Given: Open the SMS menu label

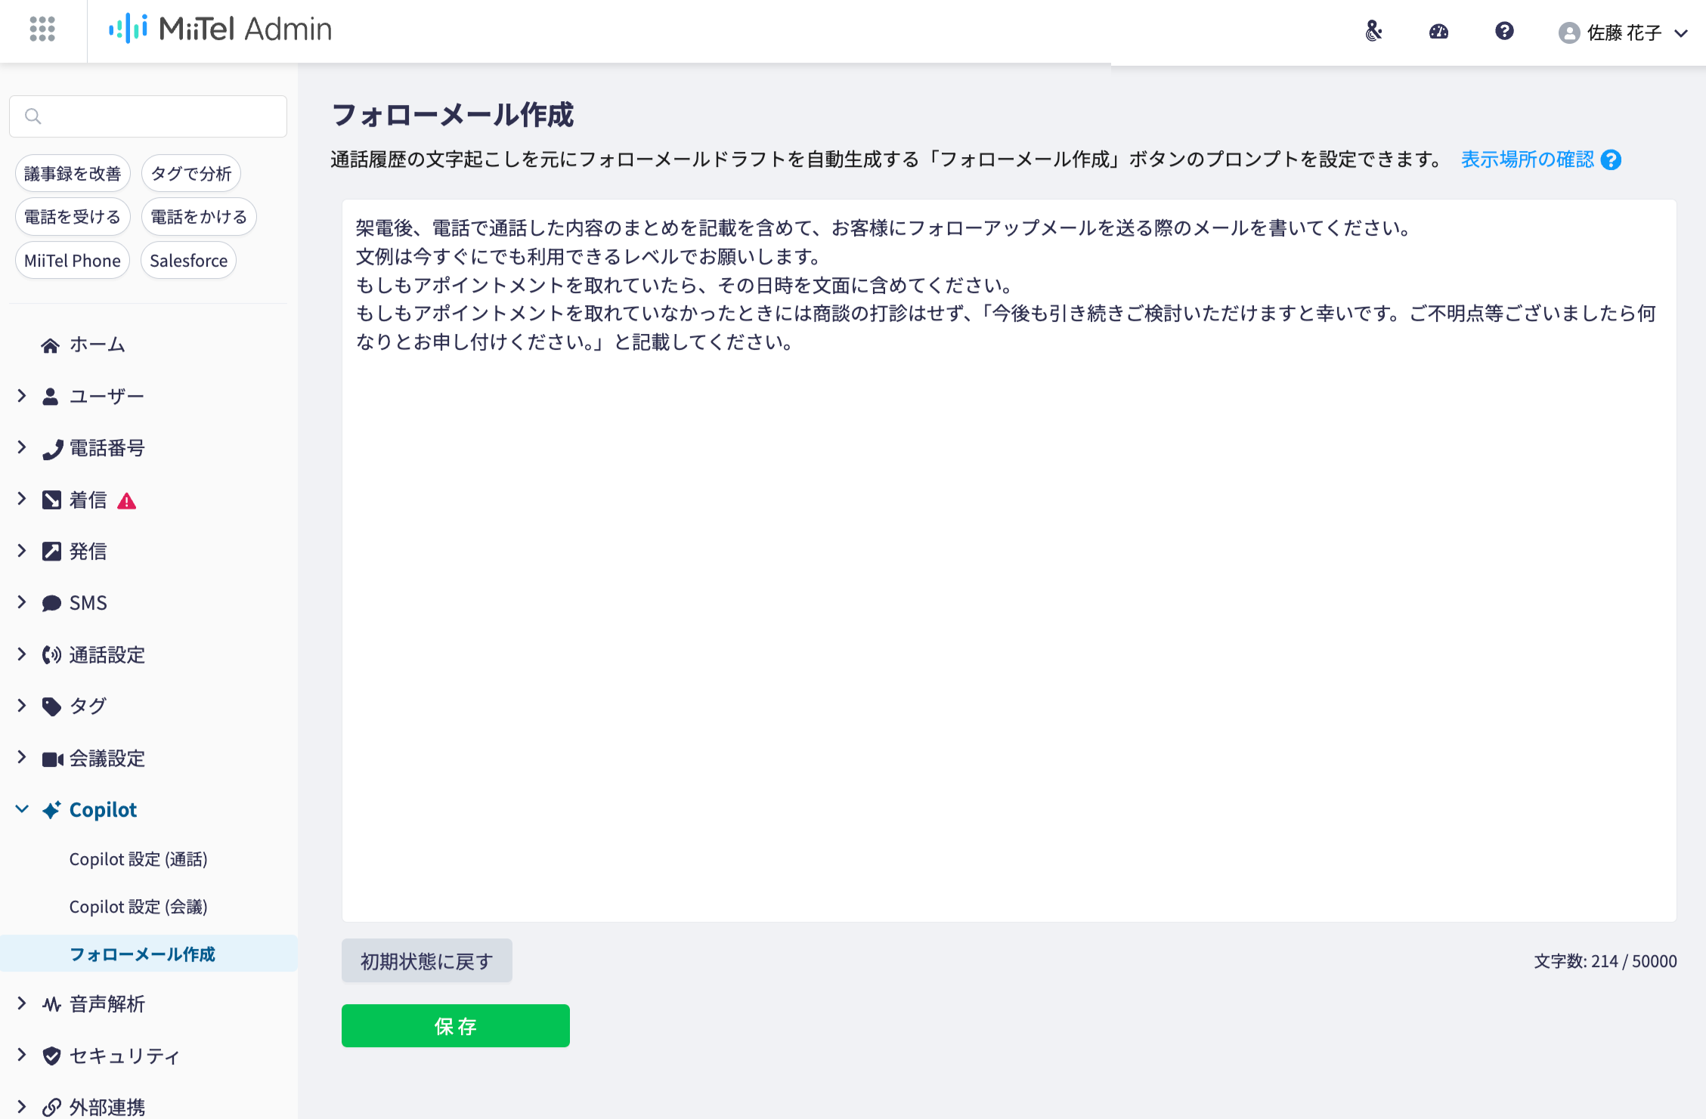Looking at the screenshot, I should (x=88, y=603).
